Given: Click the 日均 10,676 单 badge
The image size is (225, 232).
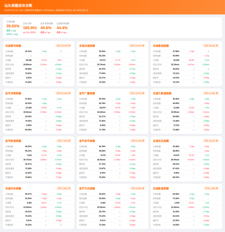Looking at the screenshot, I should tap(211, 141).
